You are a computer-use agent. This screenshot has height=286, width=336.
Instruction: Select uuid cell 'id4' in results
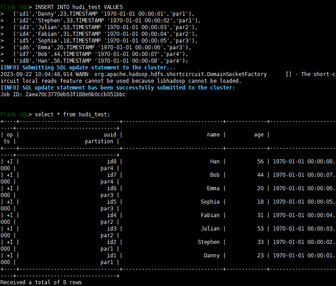[112, 215]
